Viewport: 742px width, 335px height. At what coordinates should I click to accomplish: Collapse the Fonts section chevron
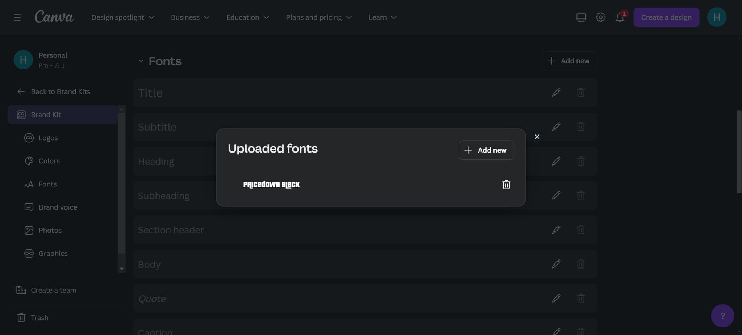point(141,61)
